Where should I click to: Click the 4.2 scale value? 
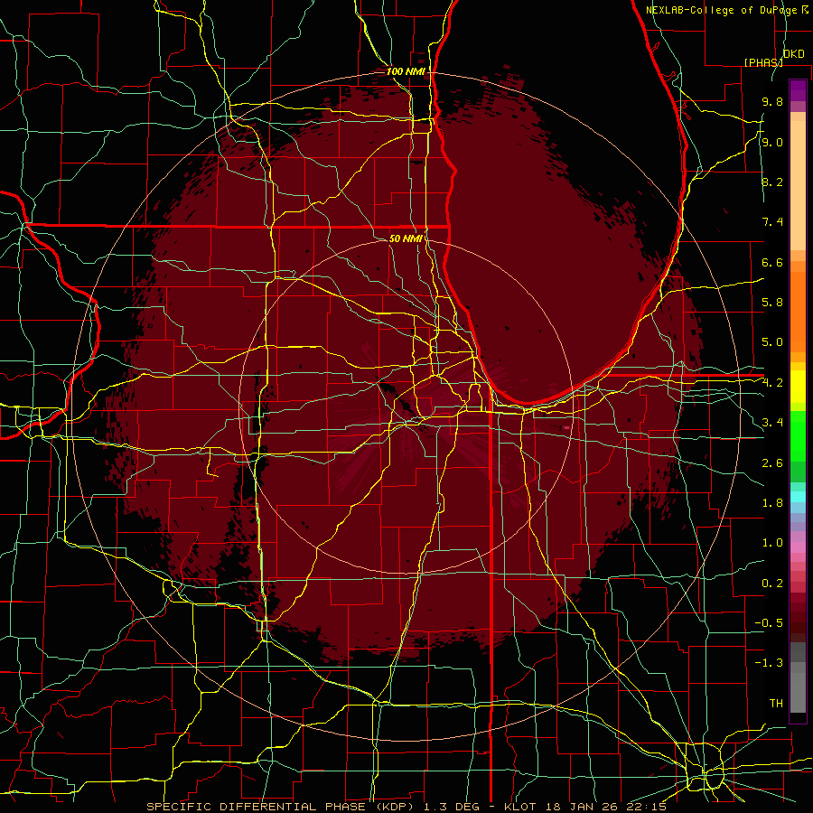pyautogui.click(x=772, y=383)
